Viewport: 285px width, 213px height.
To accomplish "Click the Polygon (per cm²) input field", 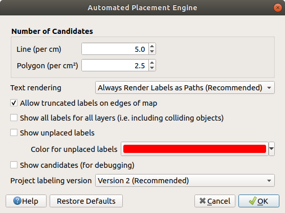I will click(x=115, y=65).
